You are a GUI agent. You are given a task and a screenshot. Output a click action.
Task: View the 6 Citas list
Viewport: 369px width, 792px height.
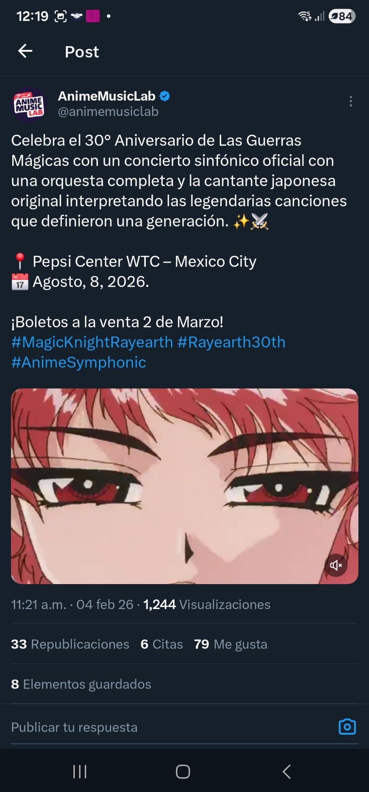point(162,644)
